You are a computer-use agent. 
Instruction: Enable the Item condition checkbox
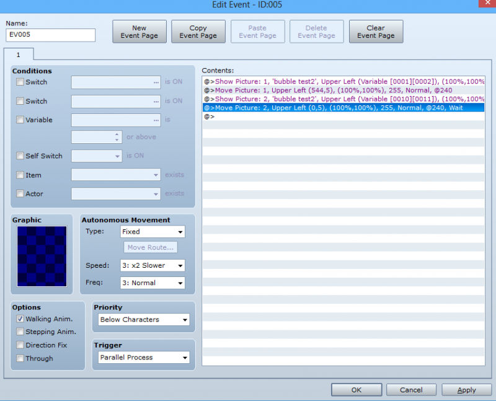click(20, 175)
